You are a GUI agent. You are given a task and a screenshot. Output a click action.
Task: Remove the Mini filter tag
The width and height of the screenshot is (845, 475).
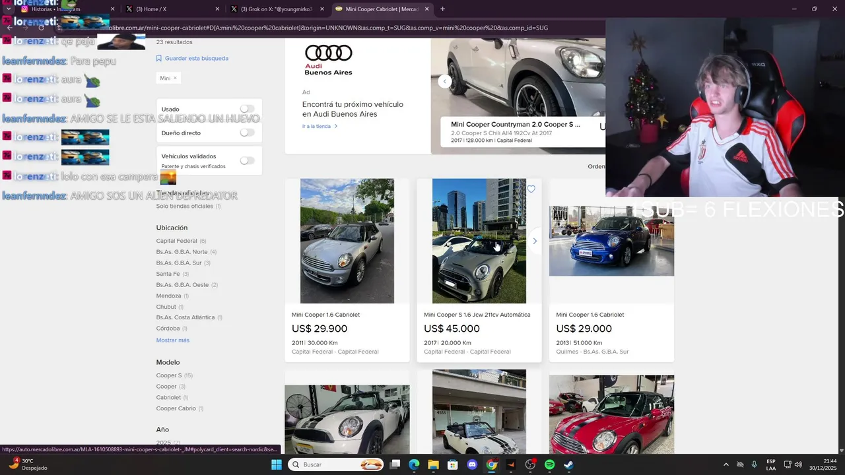click(175, 78)
